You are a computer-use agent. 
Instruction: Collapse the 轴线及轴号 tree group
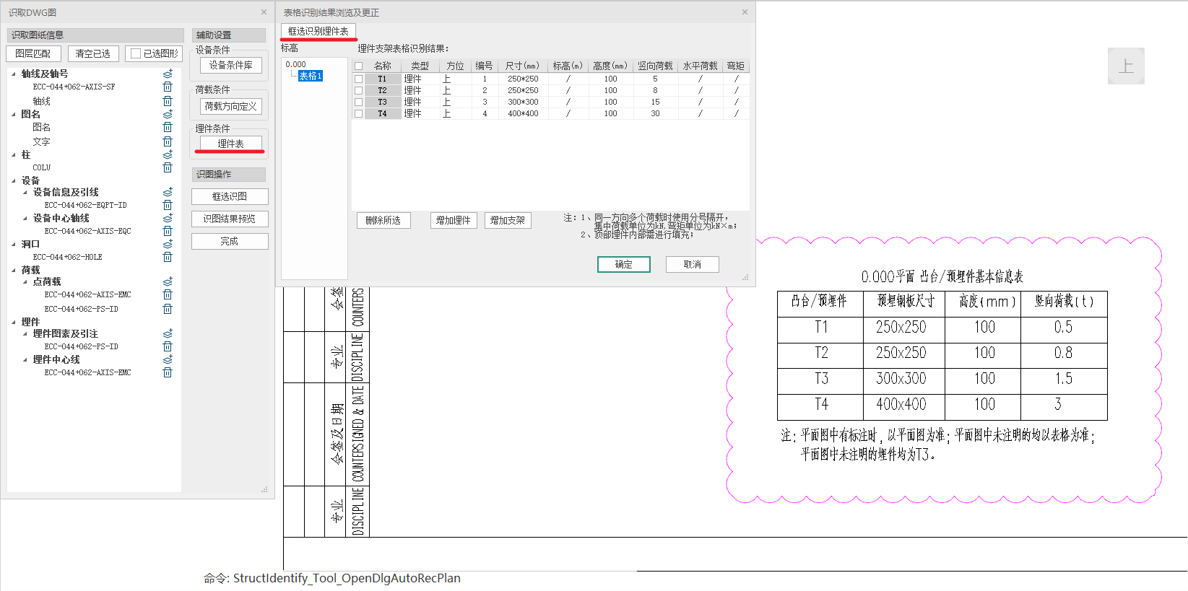click(14, 74)
